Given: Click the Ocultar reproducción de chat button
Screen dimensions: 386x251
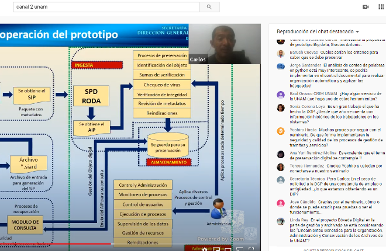Looking at the screenshot, I should point(328,249).
